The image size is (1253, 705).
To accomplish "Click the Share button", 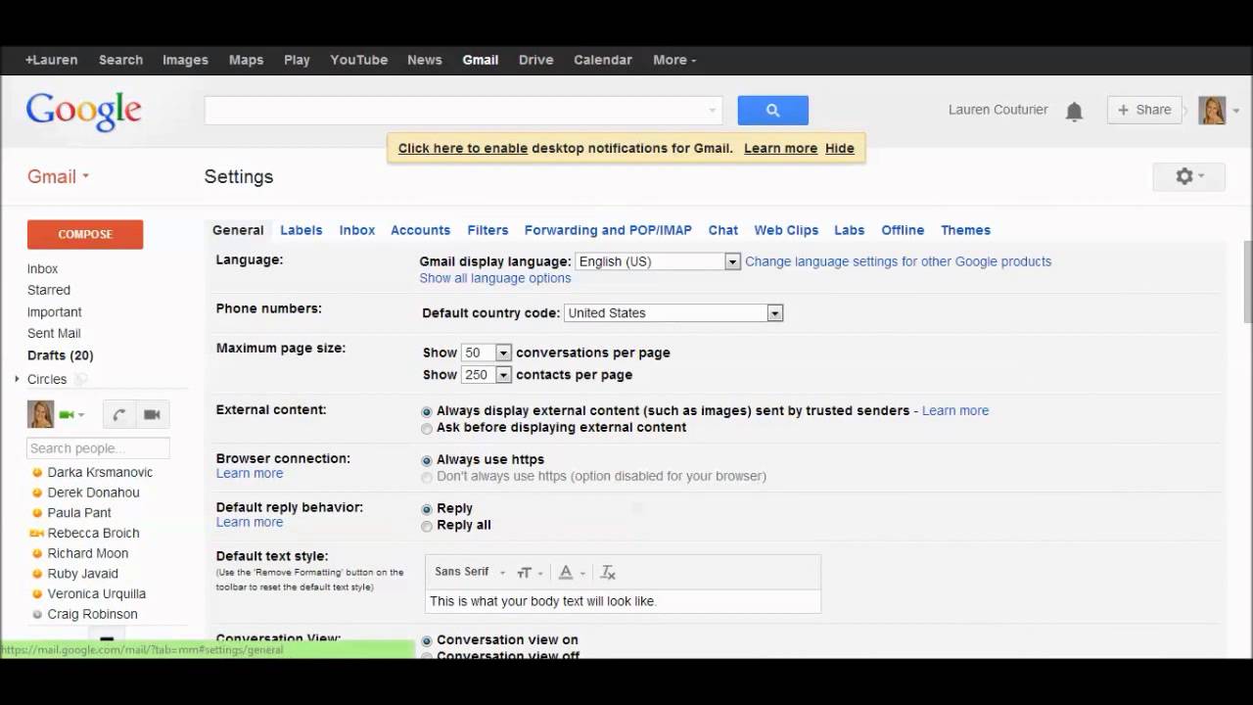I will pyautogui.click(x=1144, y=110).
